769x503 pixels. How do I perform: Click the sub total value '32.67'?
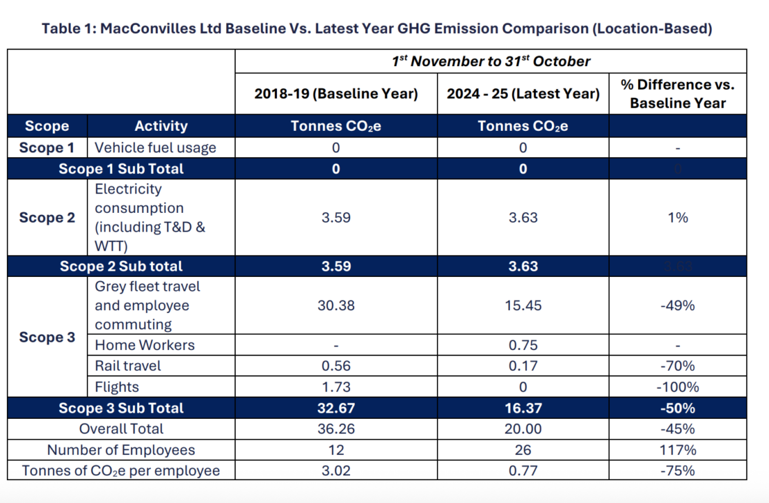pos(336,408)
